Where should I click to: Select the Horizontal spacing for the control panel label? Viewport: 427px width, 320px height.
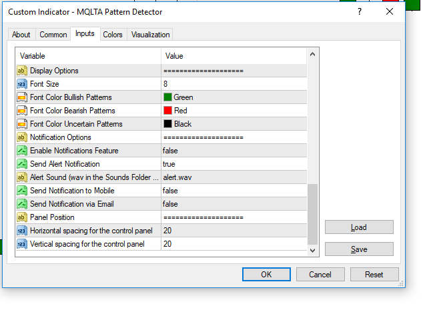point(91,231)
